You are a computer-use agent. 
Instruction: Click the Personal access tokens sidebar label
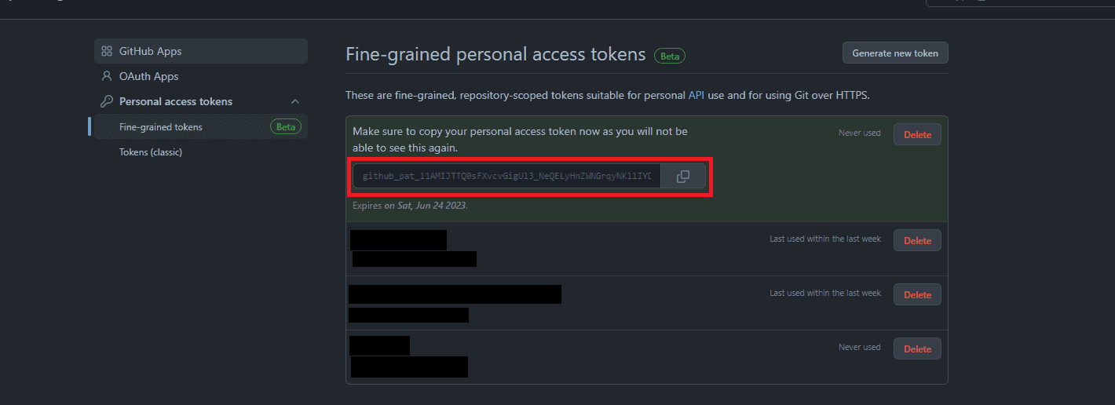(x=176, y=101)
